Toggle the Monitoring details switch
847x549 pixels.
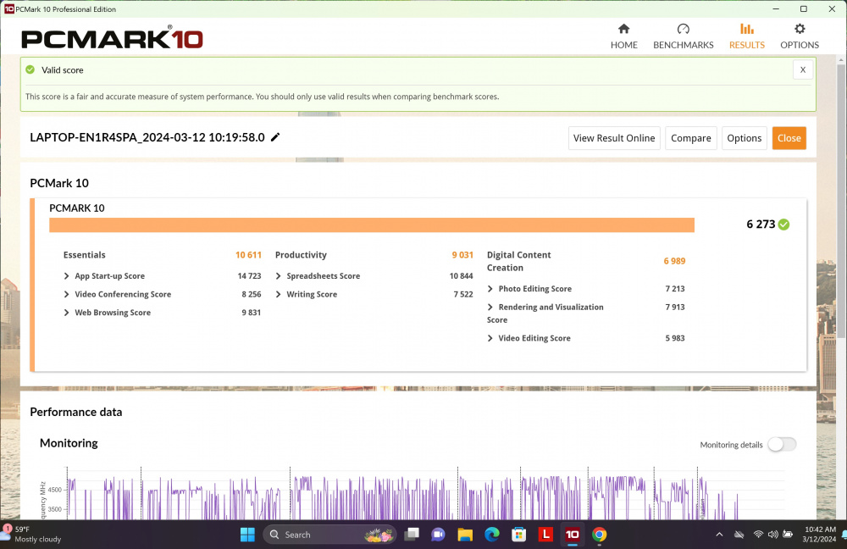coord(782,445)
